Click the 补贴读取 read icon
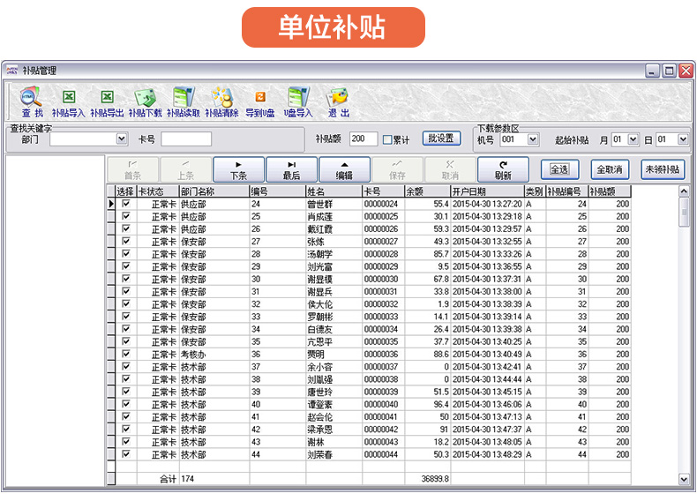This screenshot has height=501, width=697. (x=184, y=102)
